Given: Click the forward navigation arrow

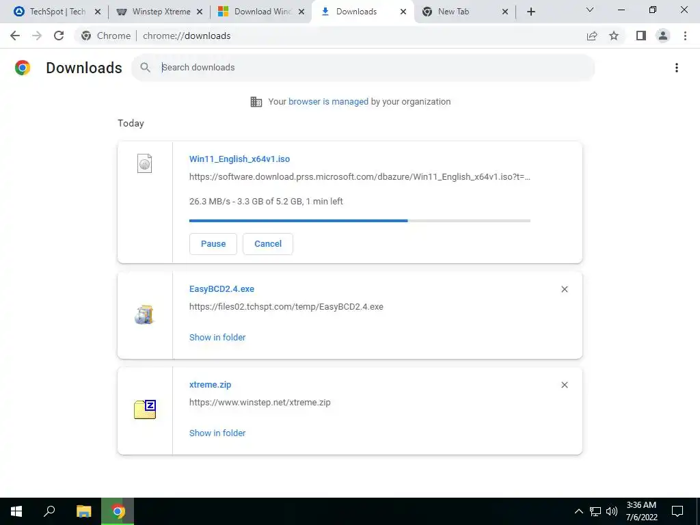Looking at the screenshot, I should point(37,36).
